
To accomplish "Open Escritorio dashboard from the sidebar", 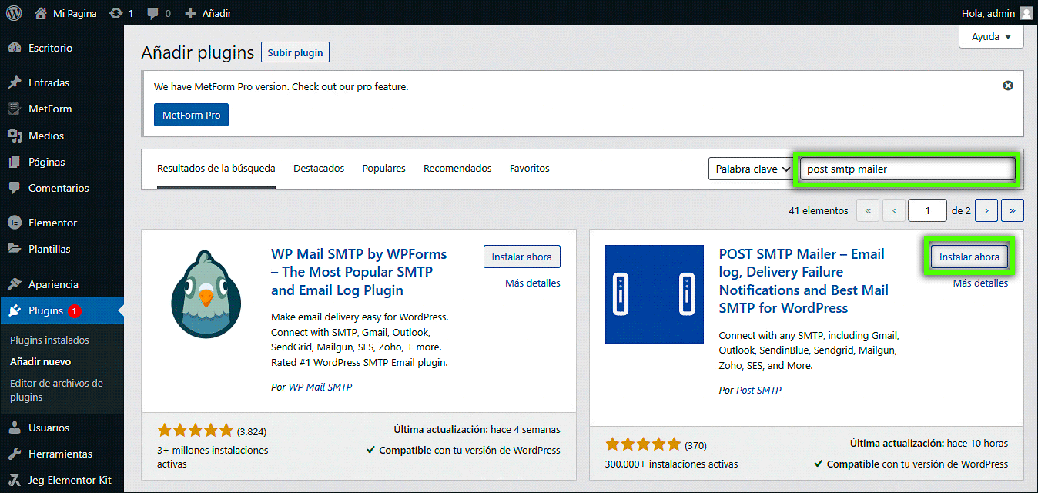I will pyautogui.click(x=50, y=48).
